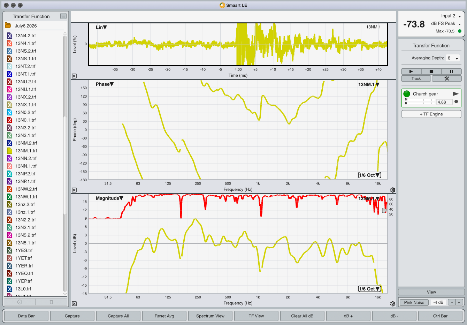
Task: Open the magnitude graph gear settings
Action: 393,304
